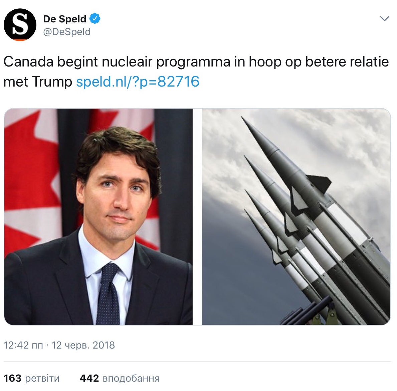Viewport: 397px width, 391px height.
Task: Show the 442 вподобання list
Action: click(x=120, y=378)
